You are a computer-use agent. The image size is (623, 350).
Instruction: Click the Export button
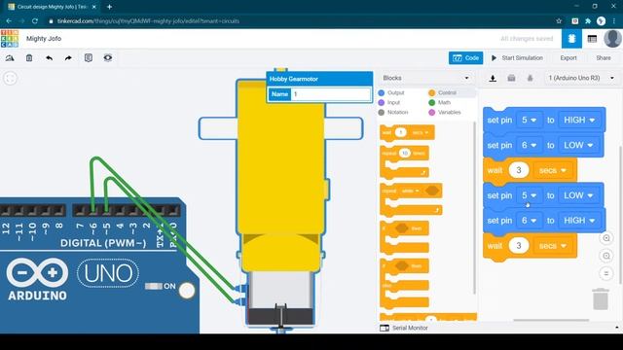(568, 58)
